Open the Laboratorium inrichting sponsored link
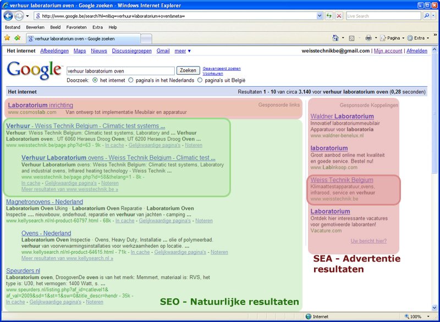This screenshot has width=440, height=322. coord(40,105)
